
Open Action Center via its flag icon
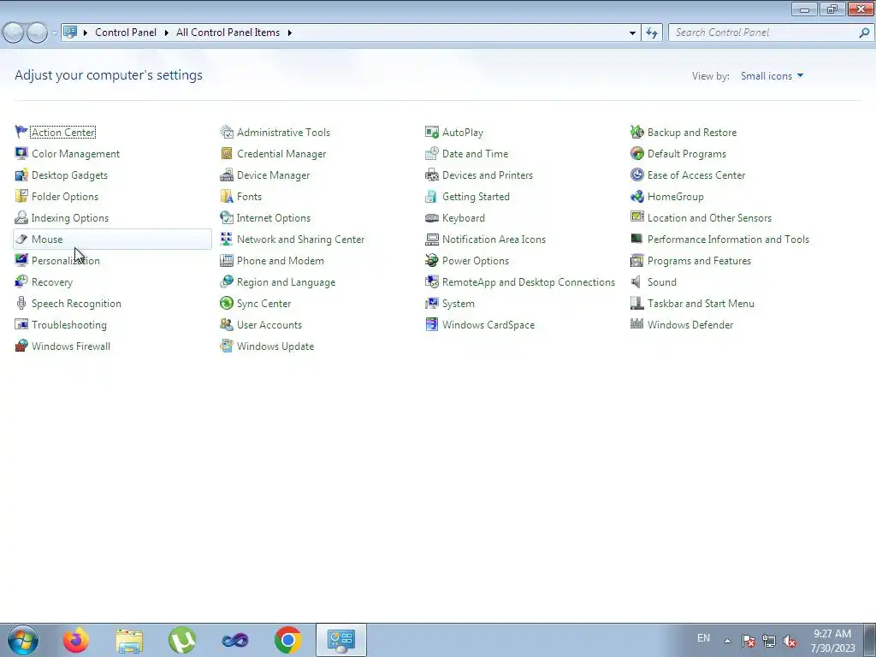tap(21, 132)
